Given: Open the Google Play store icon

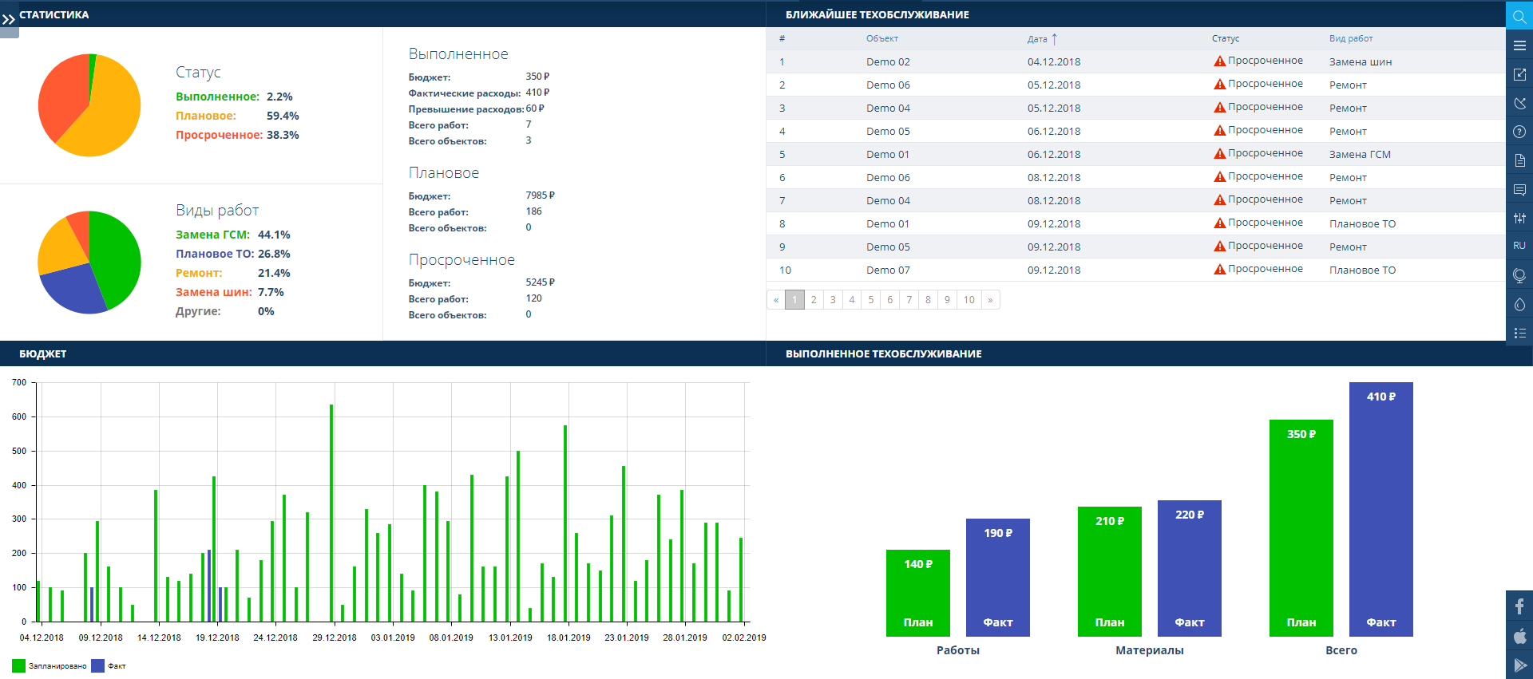Looking at the screenshot, I should (1519, 665).
